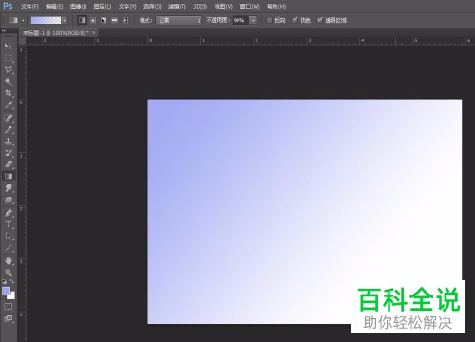Click the background color swatch
The image size is (475, 342).
tap(12, 296)
